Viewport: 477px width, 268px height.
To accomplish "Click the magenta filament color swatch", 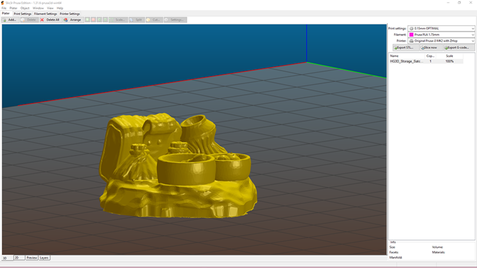I will (x=411, y=35).
